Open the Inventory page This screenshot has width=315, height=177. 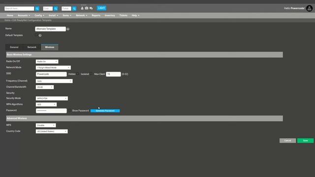click(110, 15)
